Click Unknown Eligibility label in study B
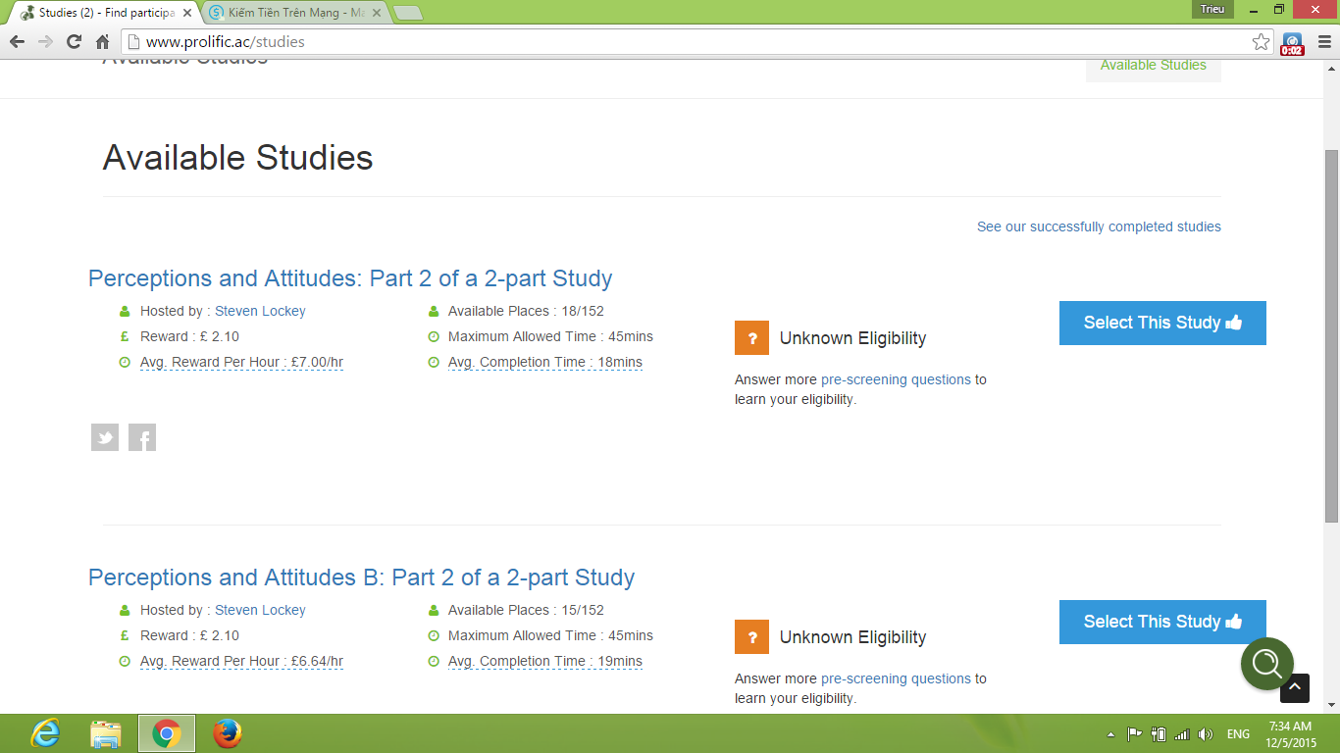Image resolution: width=1340 pixels, height=753 pixels. (852, 637)
